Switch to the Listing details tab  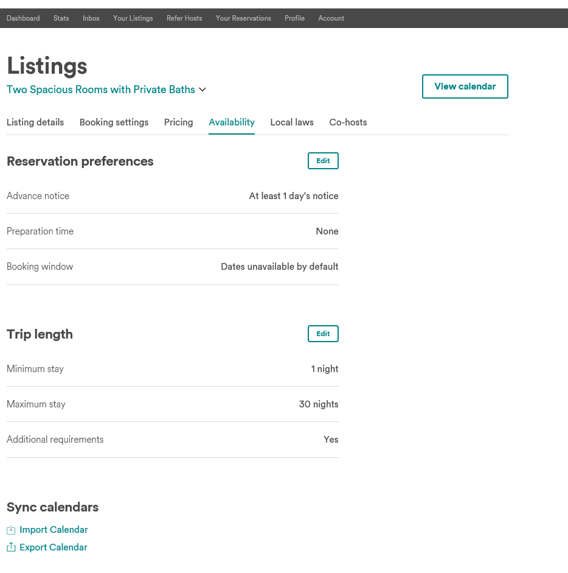(x=35, y=122)
